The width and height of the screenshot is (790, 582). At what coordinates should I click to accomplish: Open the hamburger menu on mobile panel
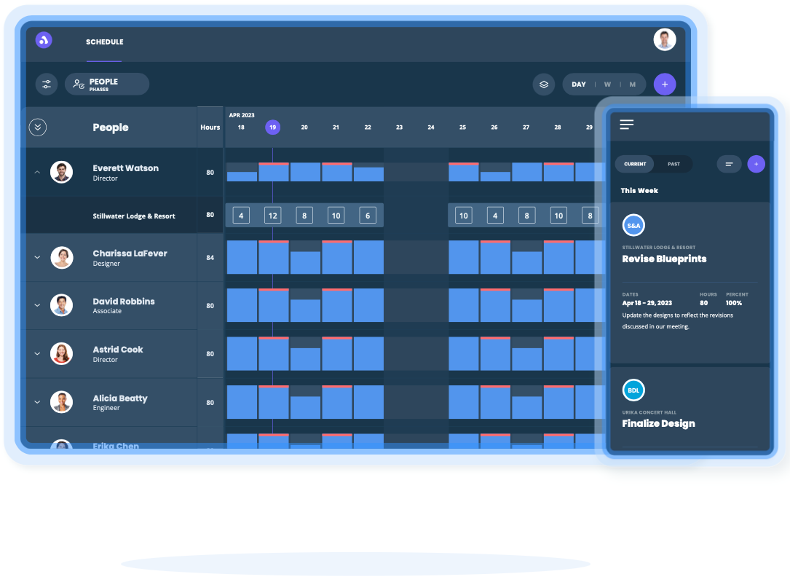coord(627,124)
